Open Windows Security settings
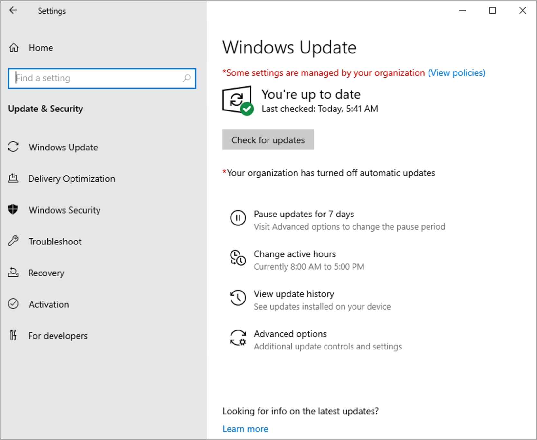Image resolution: width=537 pixels, height=440 pixels. click(64, 210)
